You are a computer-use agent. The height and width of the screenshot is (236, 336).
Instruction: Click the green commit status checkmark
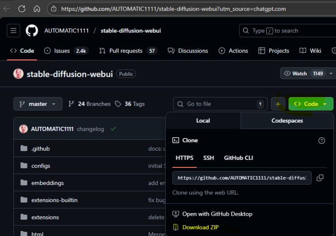tap(114, 129)
